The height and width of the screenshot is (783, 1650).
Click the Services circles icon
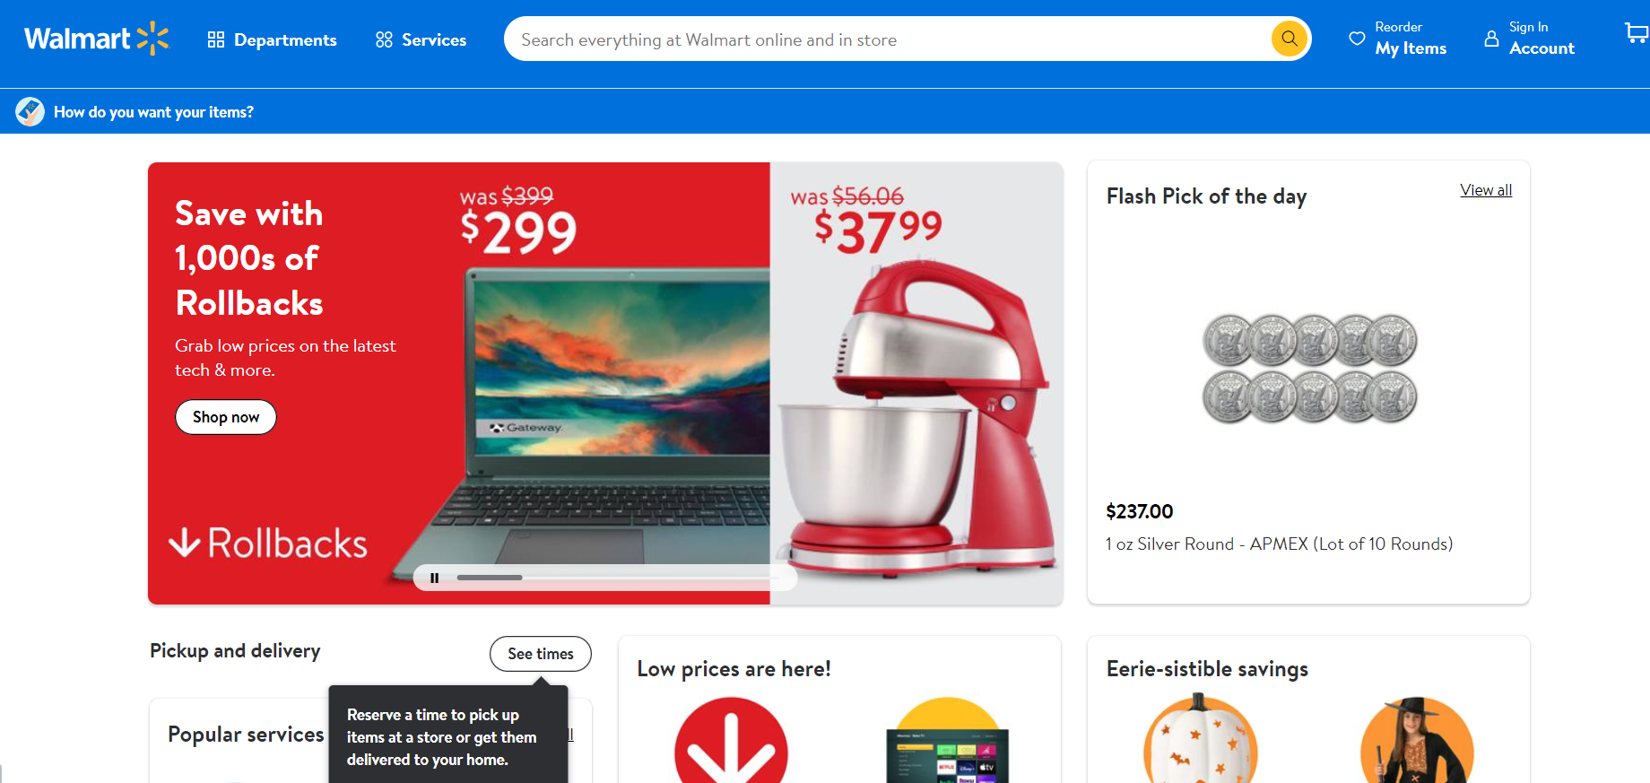coord(384,39)
